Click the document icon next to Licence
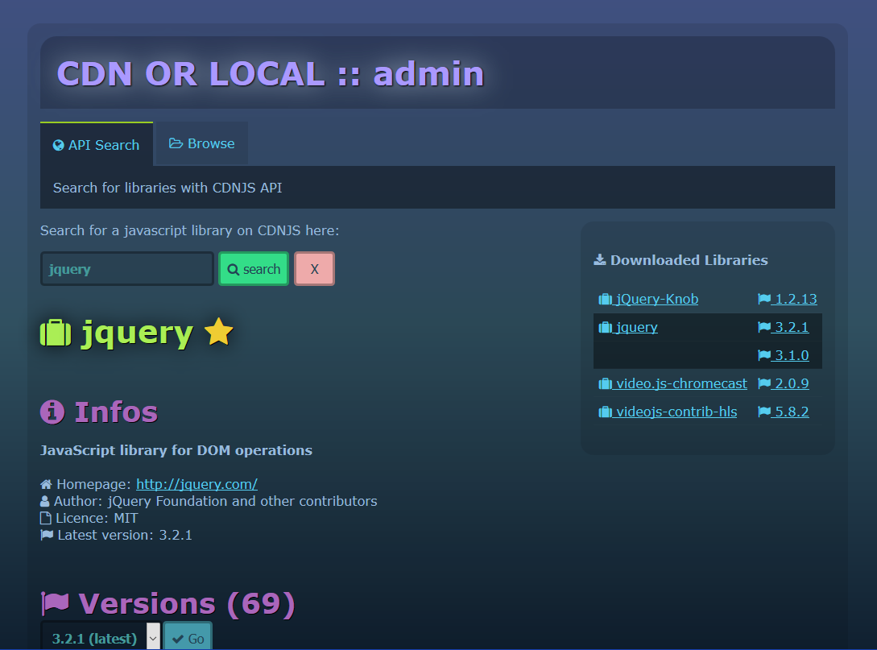This screenshot has height=650, width=877. tap(46, 518)
